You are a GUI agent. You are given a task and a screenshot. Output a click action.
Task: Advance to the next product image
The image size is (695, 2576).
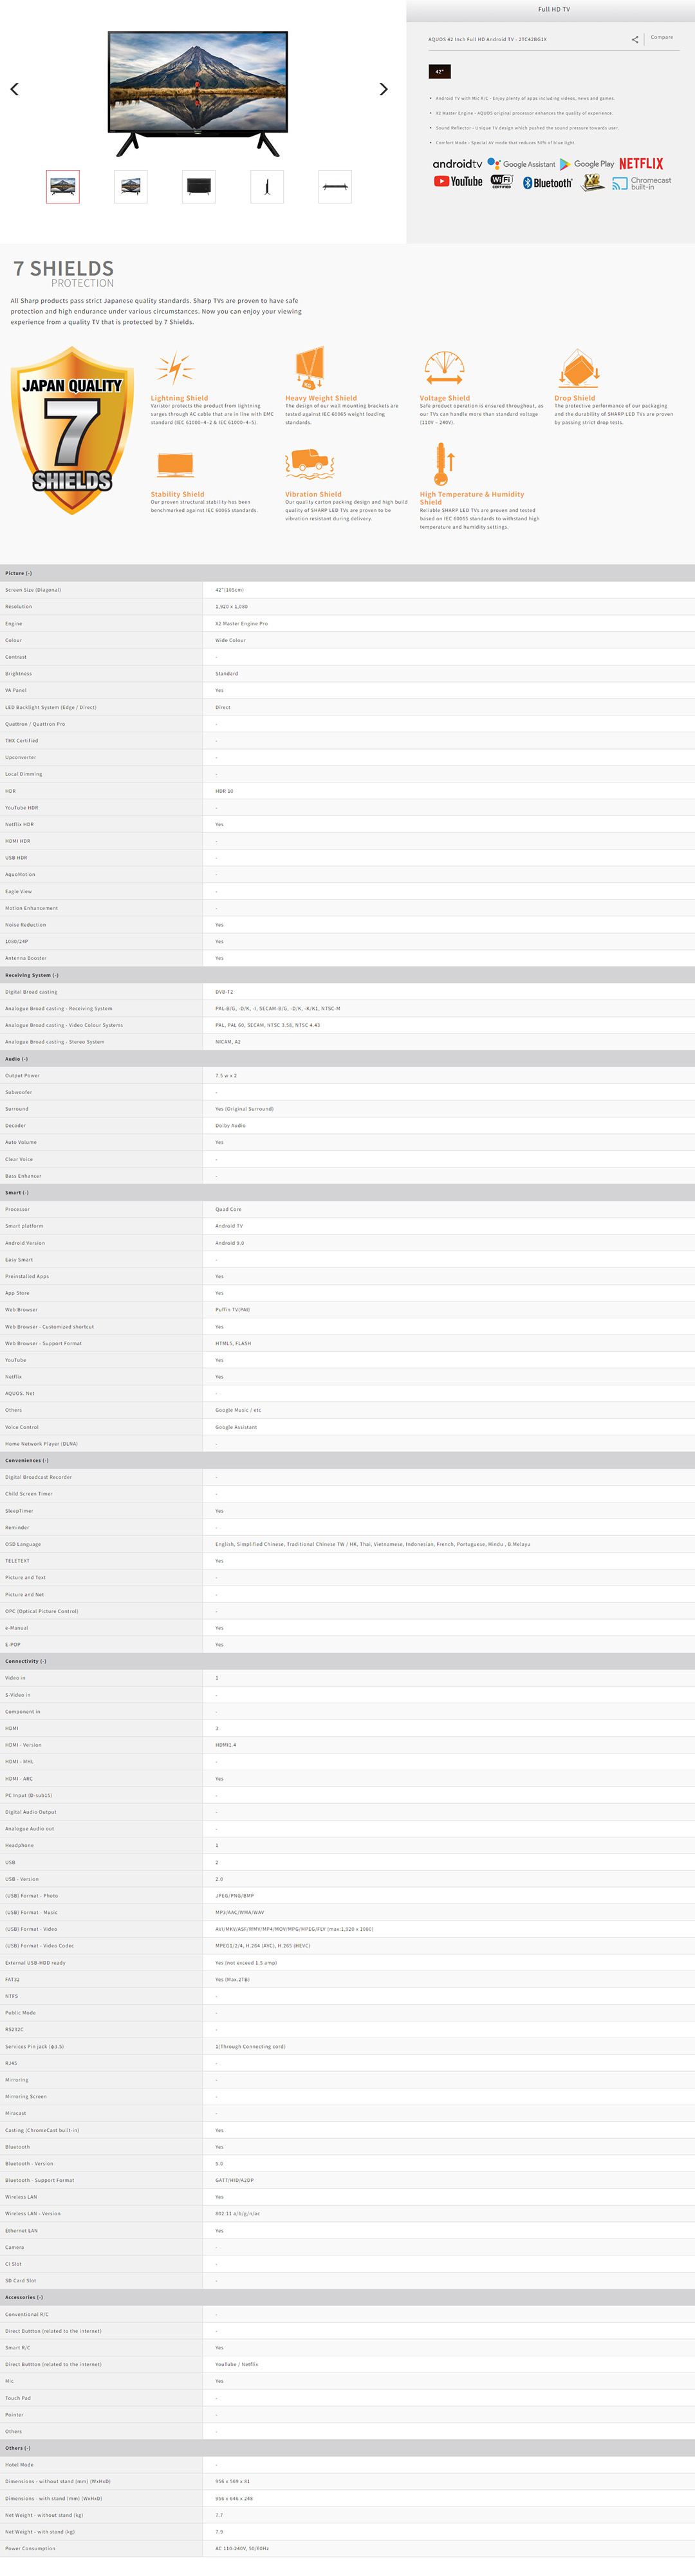coord(384,89)
